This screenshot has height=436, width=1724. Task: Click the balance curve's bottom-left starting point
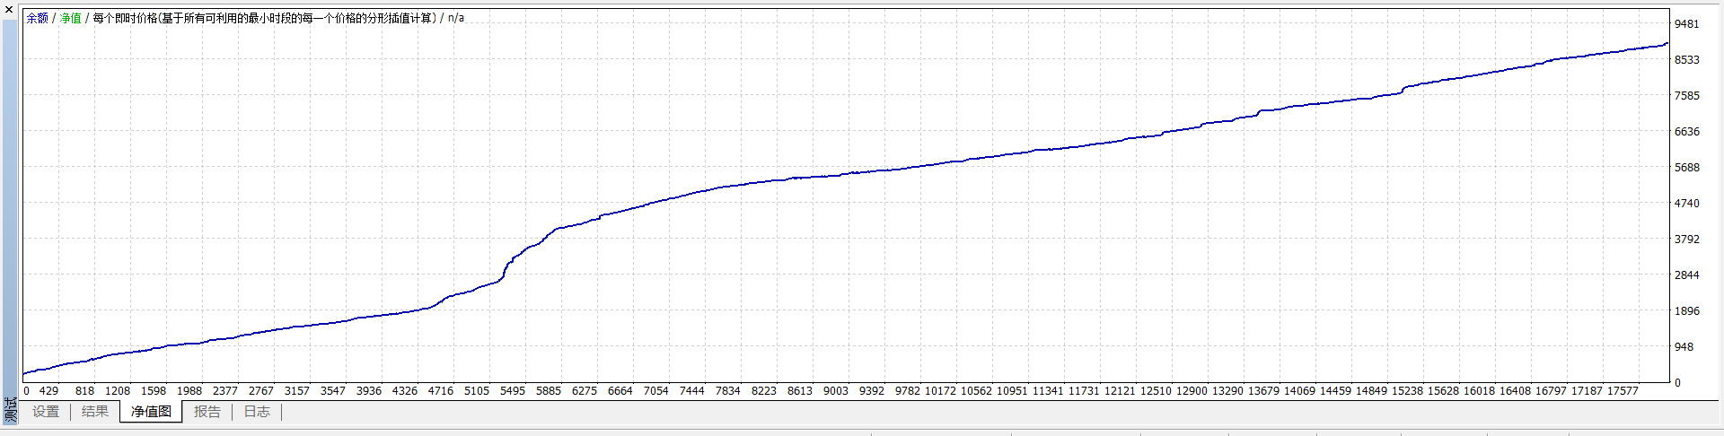(24, 373)
